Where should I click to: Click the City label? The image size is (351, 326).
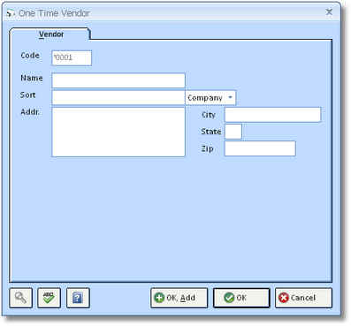point(209,115)
